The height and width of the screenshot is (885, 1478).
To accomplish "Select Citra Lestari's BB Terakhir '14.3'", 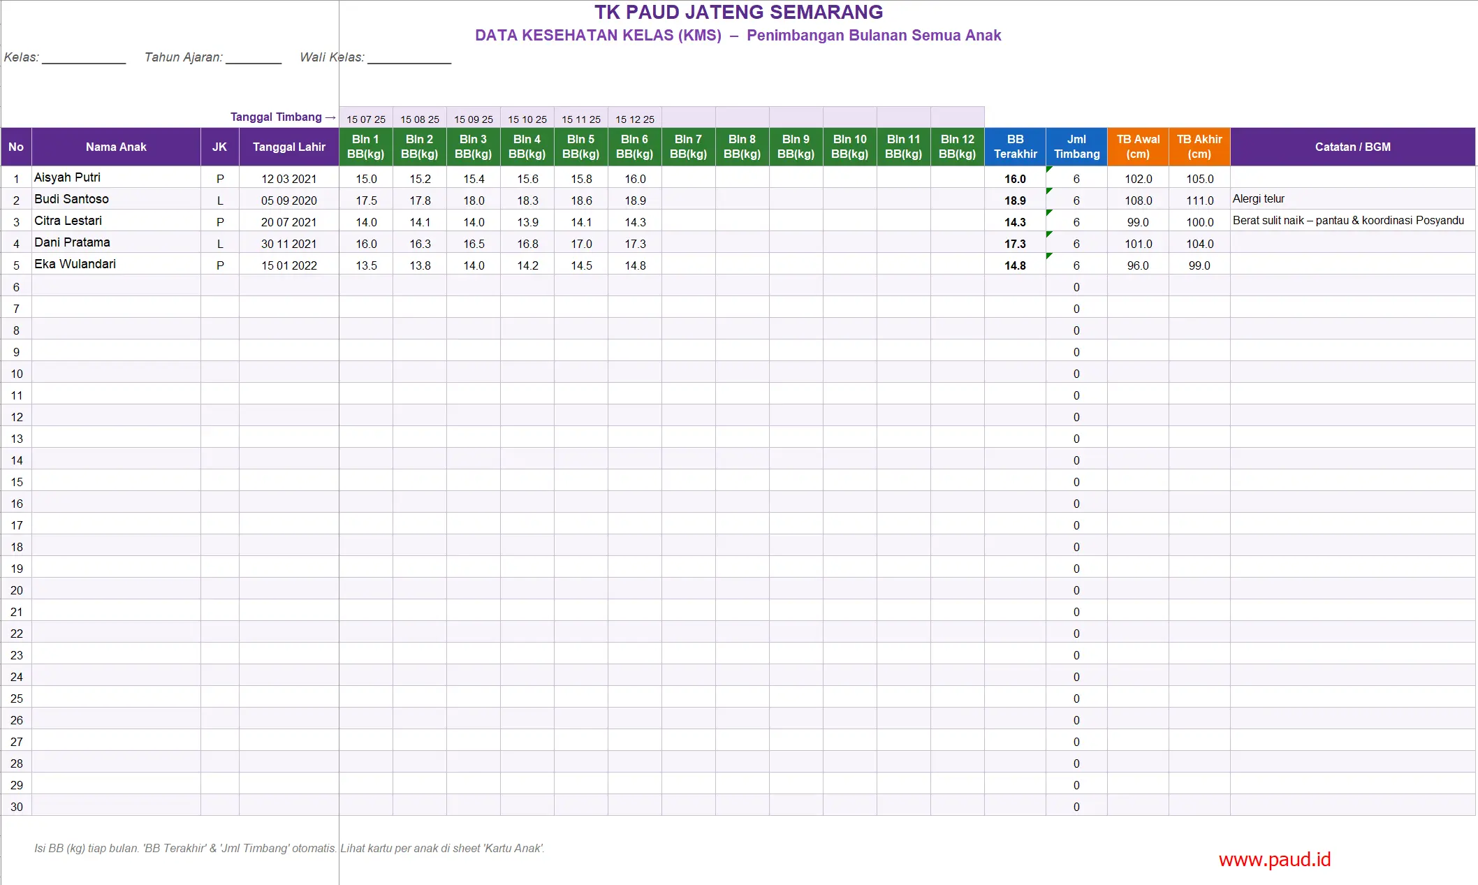I will click(1016, 221).
